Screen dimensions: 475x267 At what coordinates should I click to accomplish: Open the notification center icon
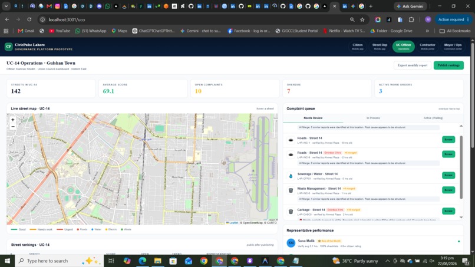[466, 261]
